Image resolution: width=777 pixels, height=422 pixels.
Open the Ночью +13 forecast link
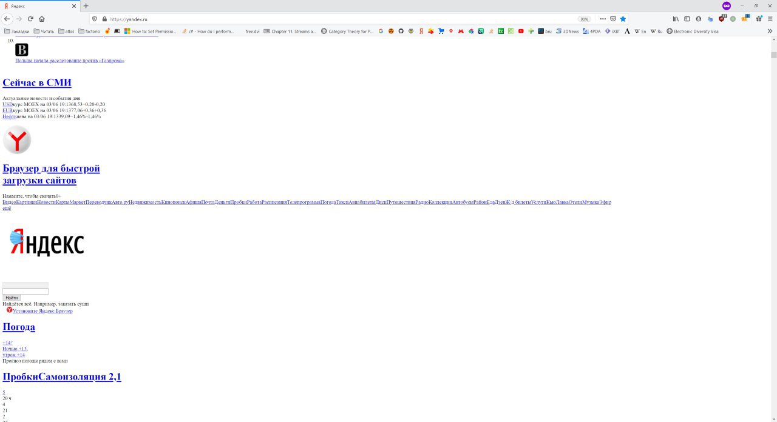15,349
